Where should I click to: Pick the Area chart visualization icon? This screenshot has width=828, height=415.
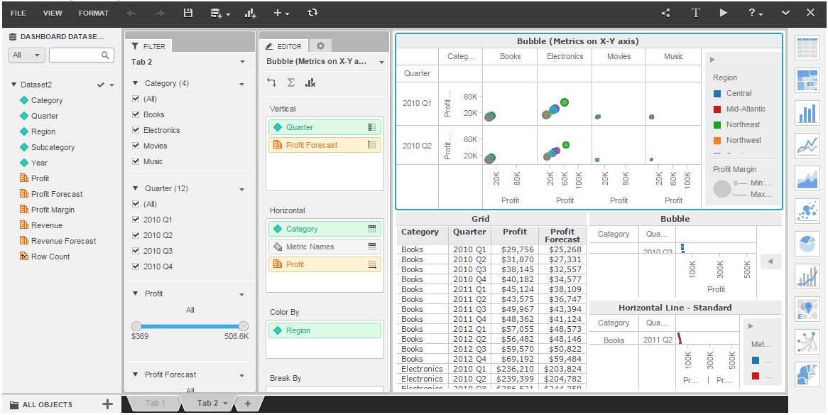click(807, 178)
